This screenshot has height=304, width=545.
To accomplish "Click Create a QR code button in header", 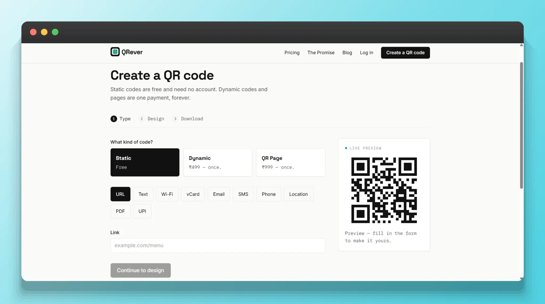I will [405, 52].
